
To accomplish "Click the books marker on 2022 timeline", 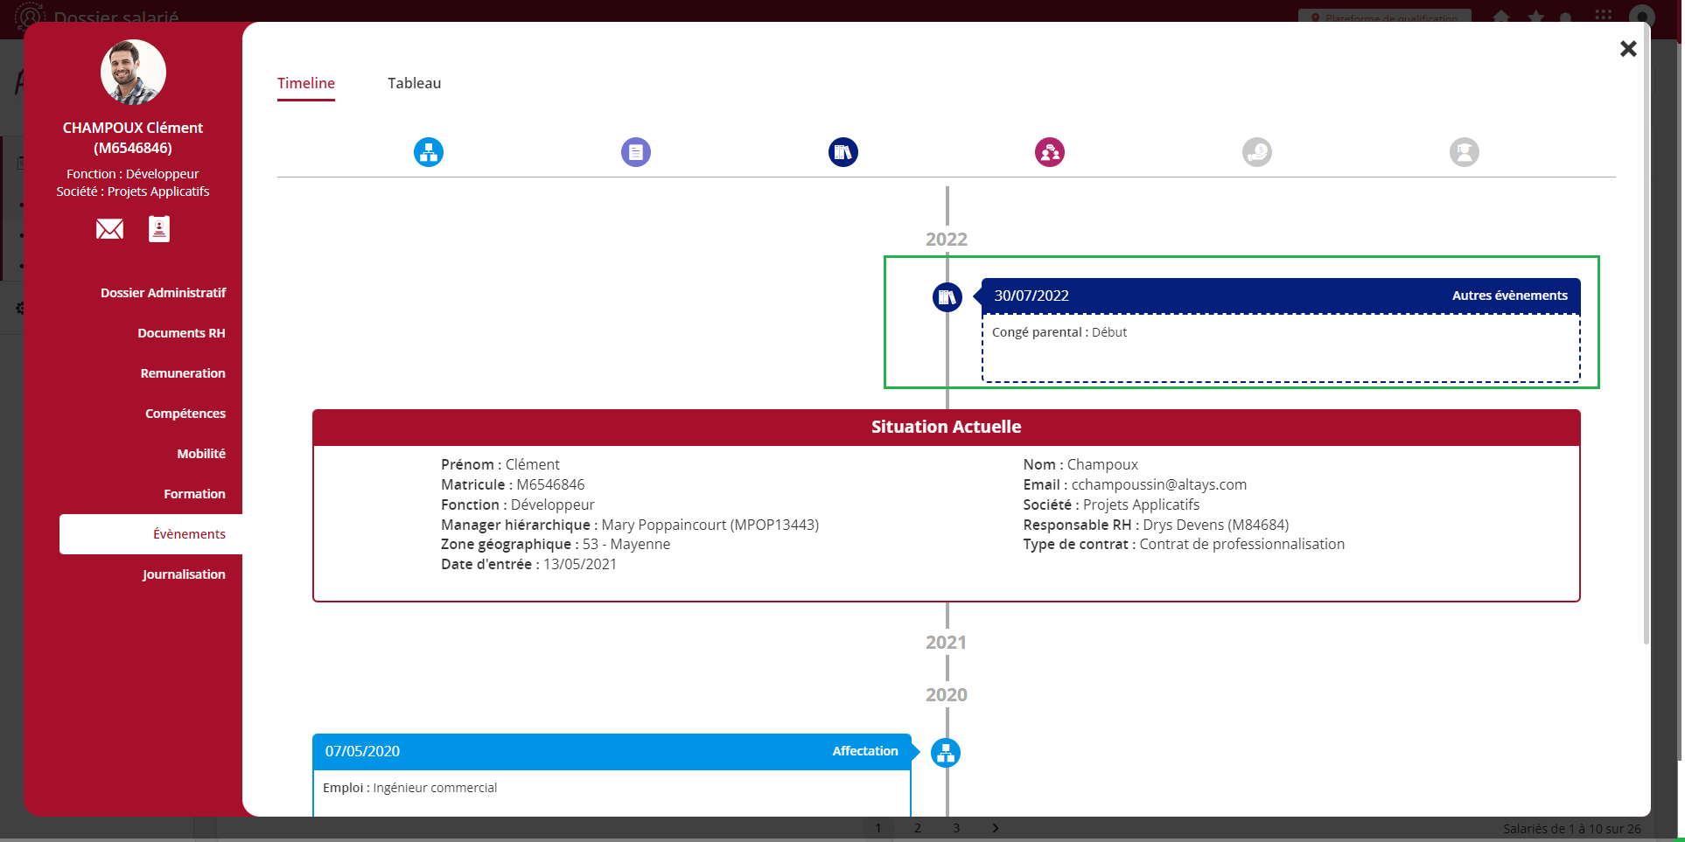I will click(947, 297).
